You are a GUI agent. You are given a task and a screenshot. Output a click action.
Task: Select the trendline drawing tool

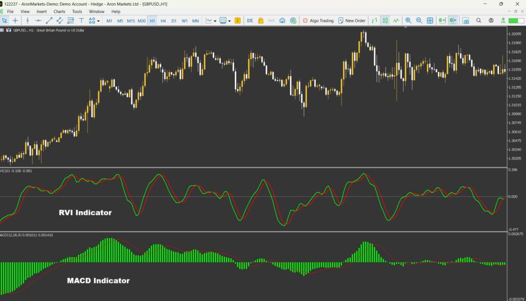[49, 21]
